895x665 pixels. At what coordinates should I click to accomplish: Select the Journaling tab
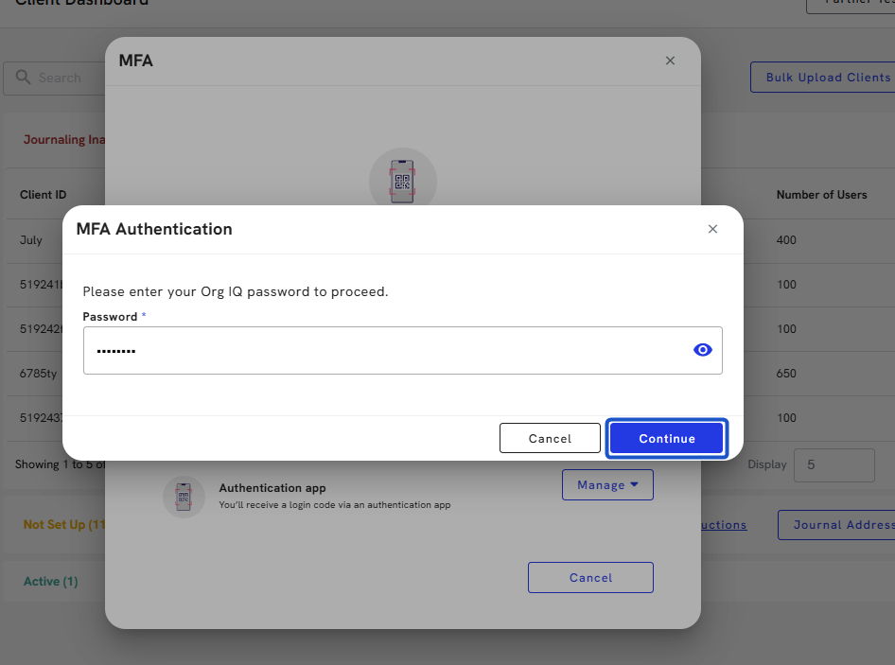63,139
